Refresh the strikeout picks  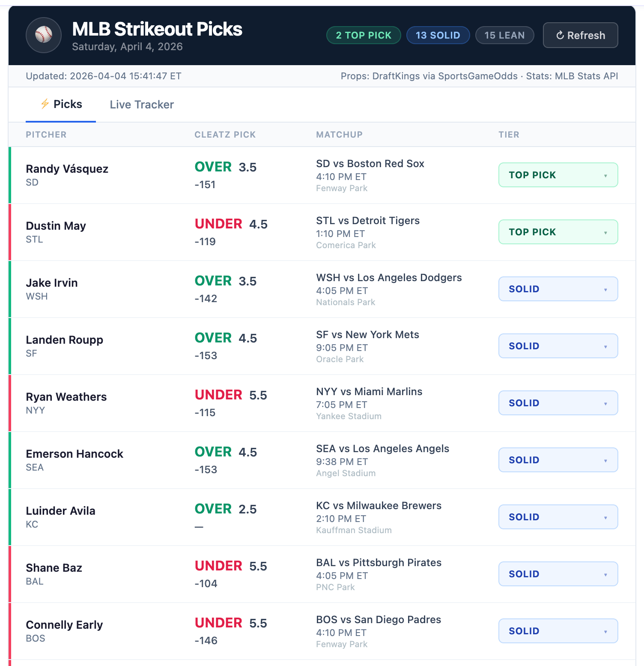[x=580, y=35]
